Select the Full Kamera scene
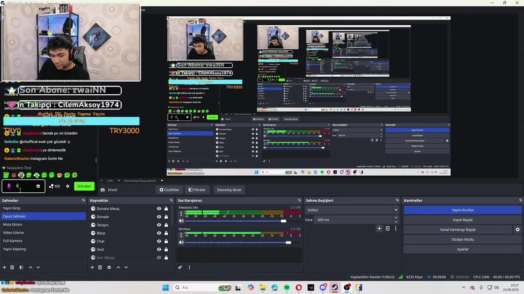This screenshot has height=294, width=524. [x=43, y=241]
